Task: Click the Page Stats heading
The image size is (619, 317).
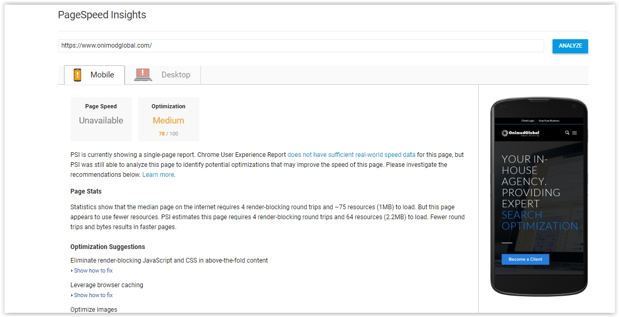Action: 86,191
